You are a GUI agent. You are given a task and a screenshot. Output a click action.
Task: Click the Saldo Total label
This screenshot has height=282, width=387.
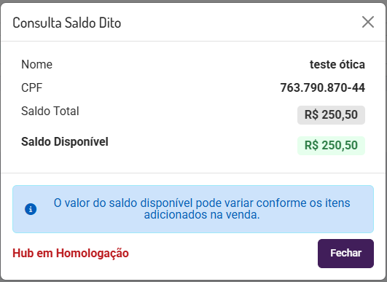[50, 111]
